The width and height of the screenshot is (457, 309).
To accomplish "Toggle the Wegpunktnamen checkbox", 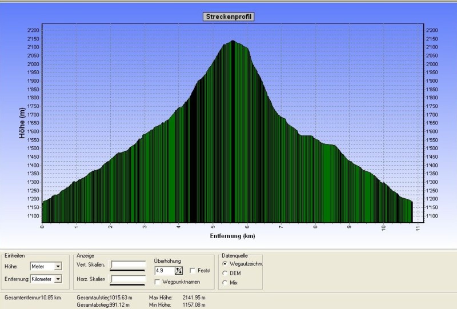I will (158, 282).
